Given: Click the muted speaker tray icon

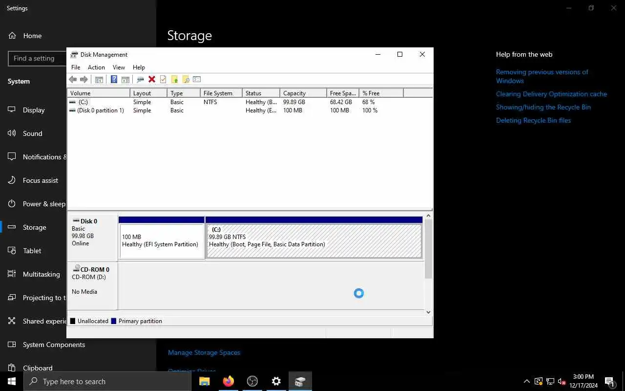Looking at the screenshot, I should coord(562,381).
